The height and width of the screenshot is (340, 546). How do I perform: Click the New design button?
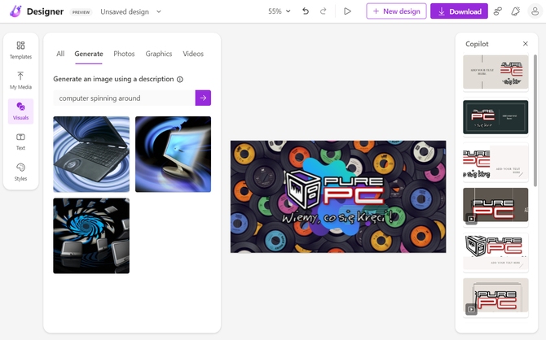coord(396,11)
